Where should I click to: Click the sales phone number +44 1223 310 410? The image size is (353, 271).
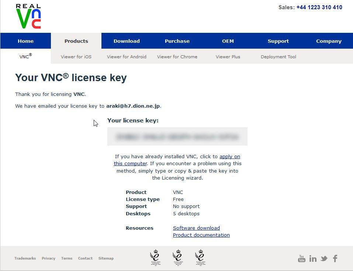[319, 7]
